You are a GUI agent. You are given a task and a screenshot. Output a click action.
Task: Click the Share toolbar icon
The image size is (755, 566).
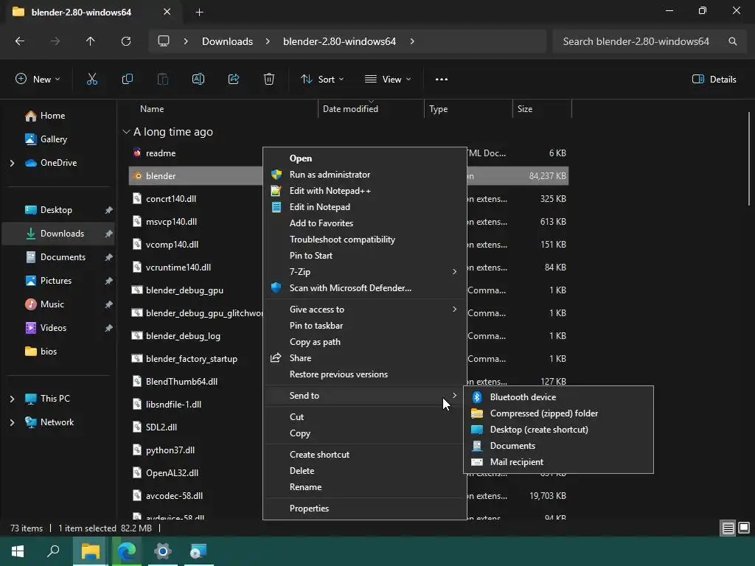click(234, 80)
